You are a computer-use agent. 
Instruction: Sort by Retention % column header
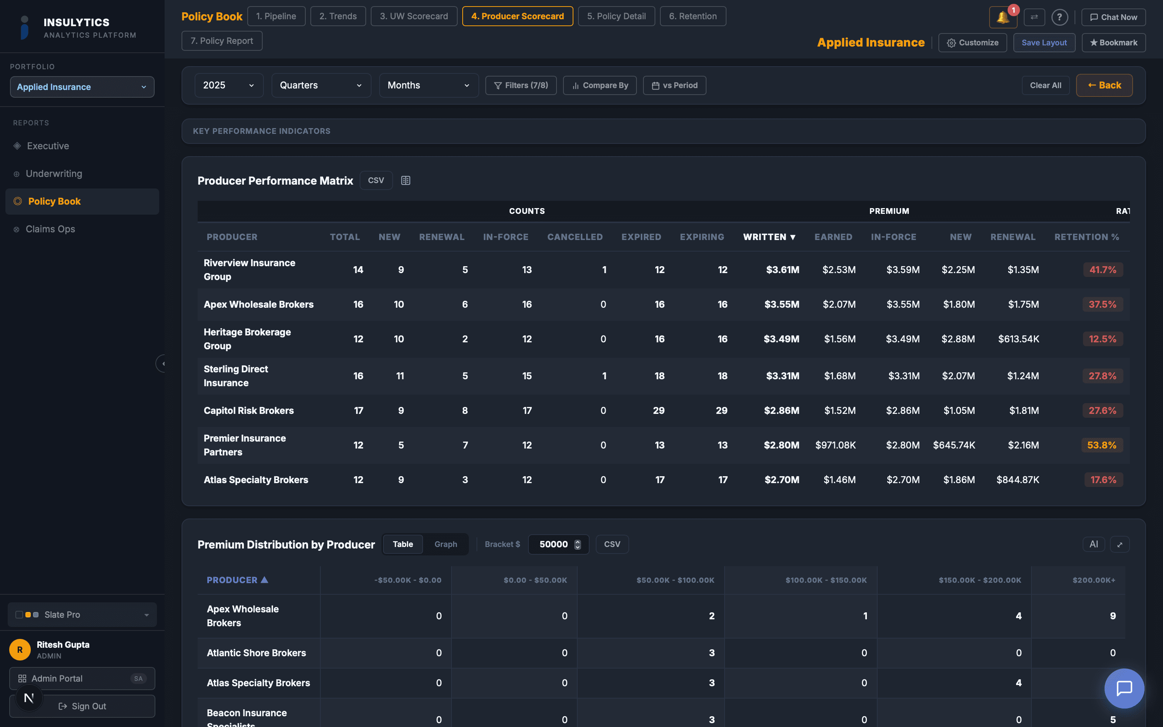point(1086,237)
